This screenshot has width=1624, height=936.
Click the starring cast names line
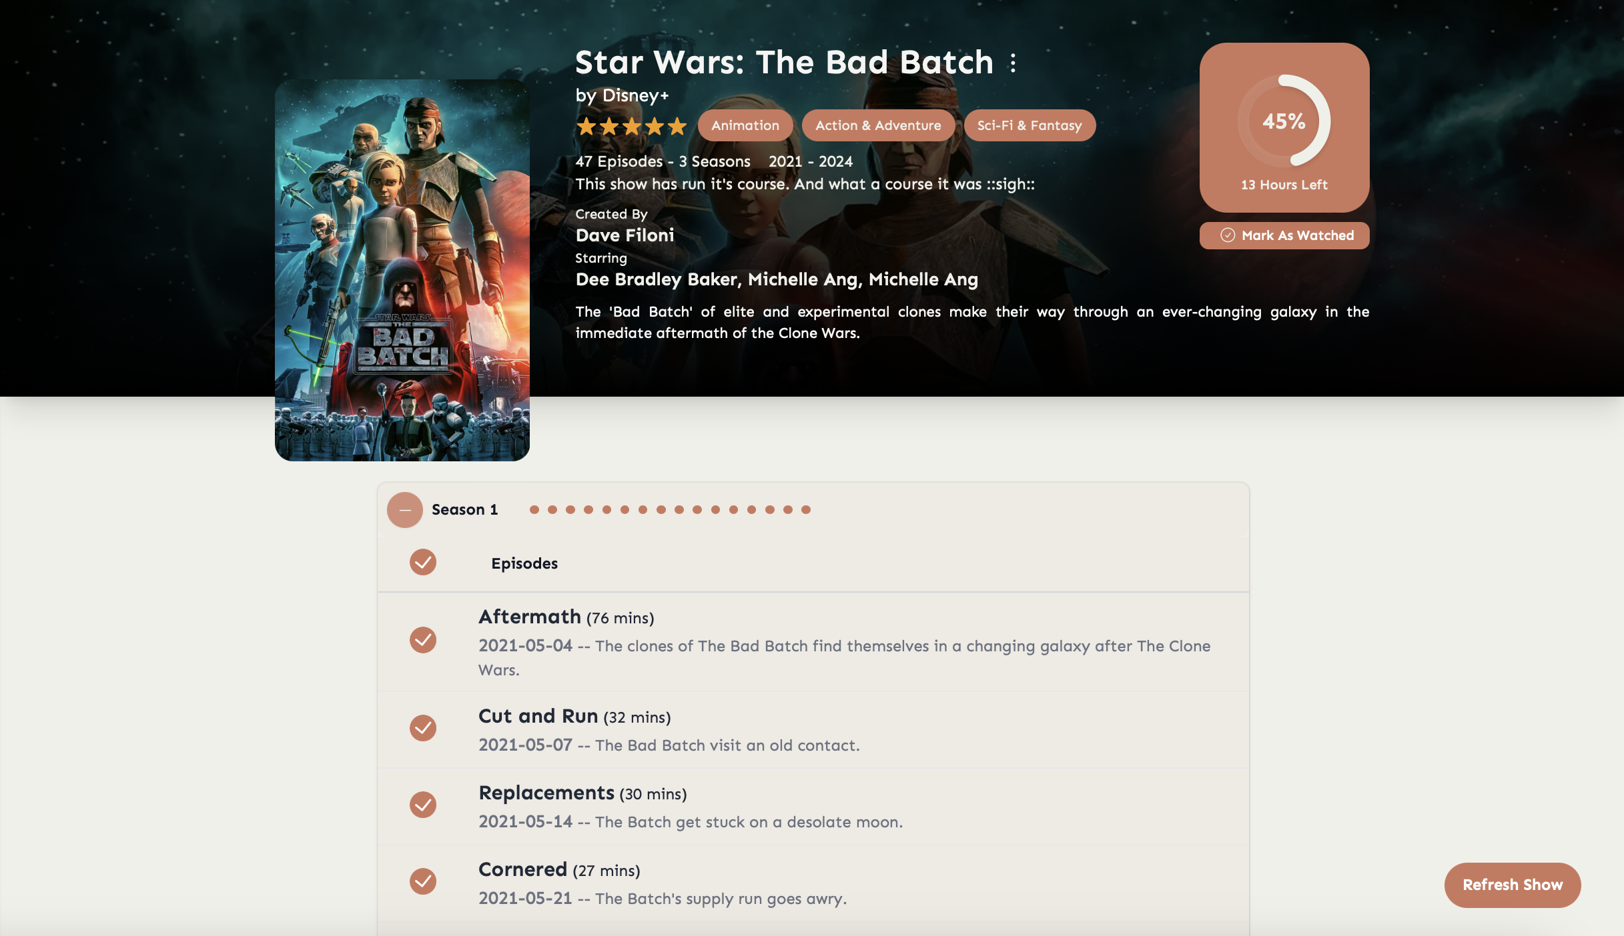(777, 280)
